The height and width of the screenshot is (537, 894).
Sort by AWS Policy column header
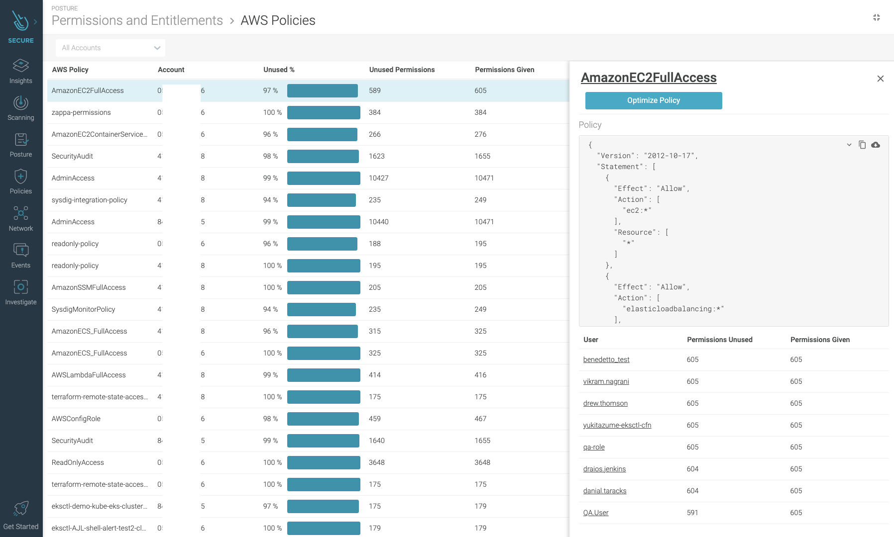[x=70, y=70]
